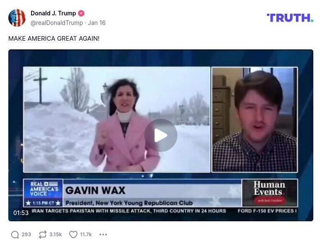The width and height of the screenshot is (322, 247).
Task: Click the ReTruth arrows icon
Action: coord(43,235)
